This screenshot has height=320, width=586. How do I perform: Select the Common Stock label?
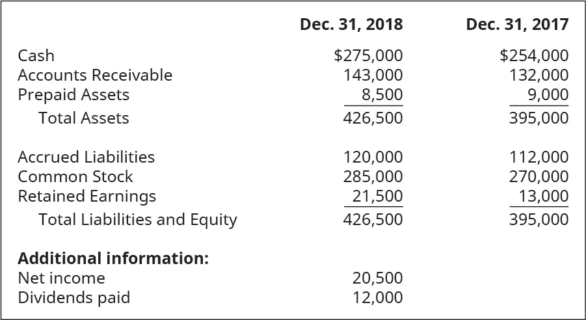pyautogui.click(x=75, y=177)
